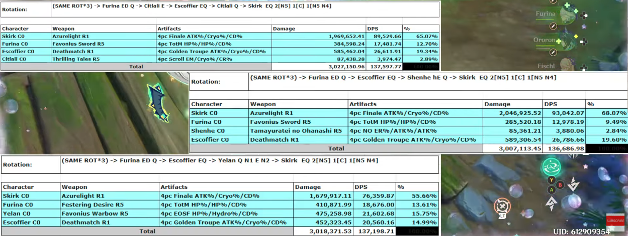Select Furina's party portrait
Image resolution: width=628 pixels, height=236 pixels.
pyautogui.click(x=567, y=14)
